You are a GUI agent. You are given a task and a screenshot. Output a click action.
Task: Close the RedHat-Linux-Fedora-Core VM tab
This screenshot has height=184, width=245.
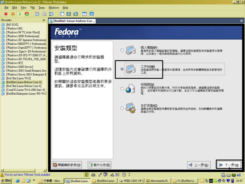click(241, 21)
